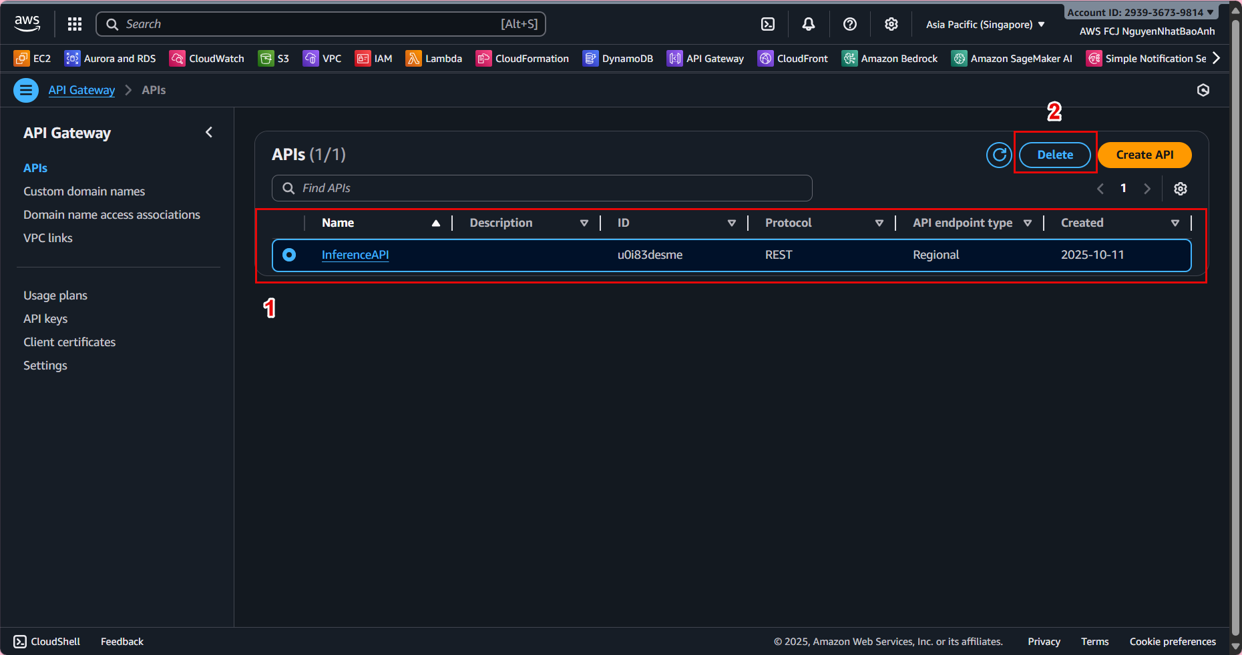Open CloudShell in the footer
This screenshot has height=655, width=1242.
pos(47,642)
